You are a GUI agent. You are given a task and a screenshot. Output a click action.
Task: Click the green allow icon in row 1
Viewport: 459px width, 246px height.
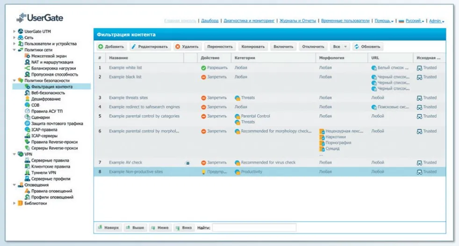click(203, 68)
